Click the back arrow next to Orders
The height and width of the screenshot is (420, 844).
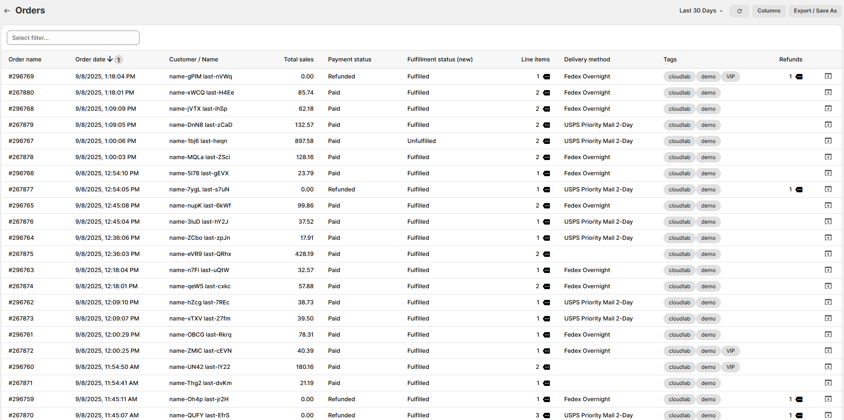coord(7,11)
